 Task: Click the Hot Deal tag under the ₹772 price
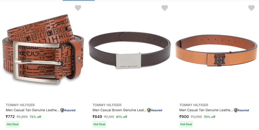click(13, 124)
